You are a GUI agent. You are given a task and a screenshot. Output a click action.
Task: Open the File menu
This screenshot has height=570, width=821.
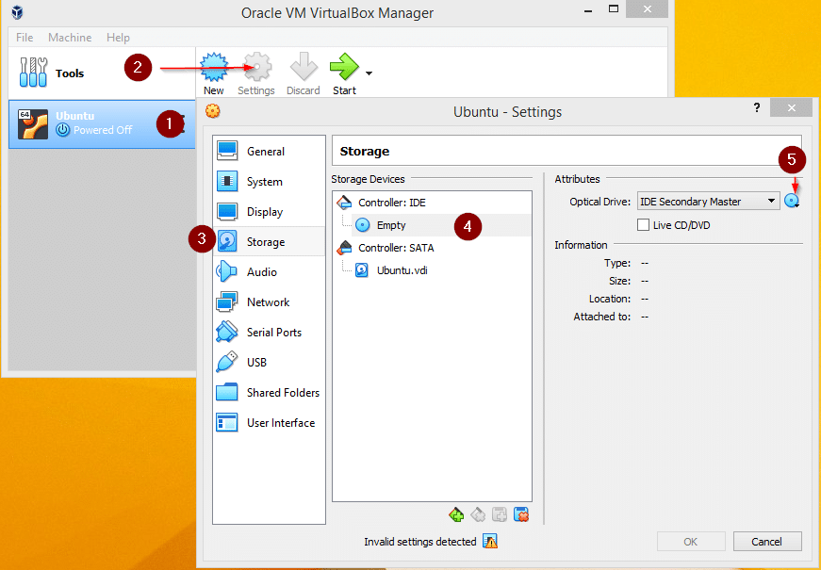pyautogui.click(x=25, y=38)
